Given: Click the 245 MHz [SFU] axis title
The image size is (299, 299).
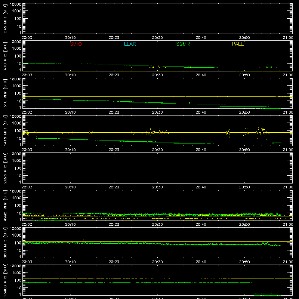Looking at the screenshot, I should [x=5, y=18].
